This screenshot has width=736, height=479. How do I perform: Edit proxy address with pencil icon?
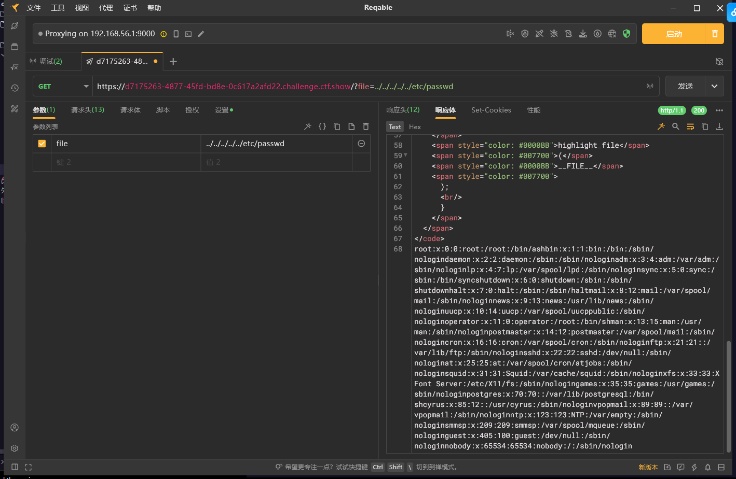[x=201, y=34]
